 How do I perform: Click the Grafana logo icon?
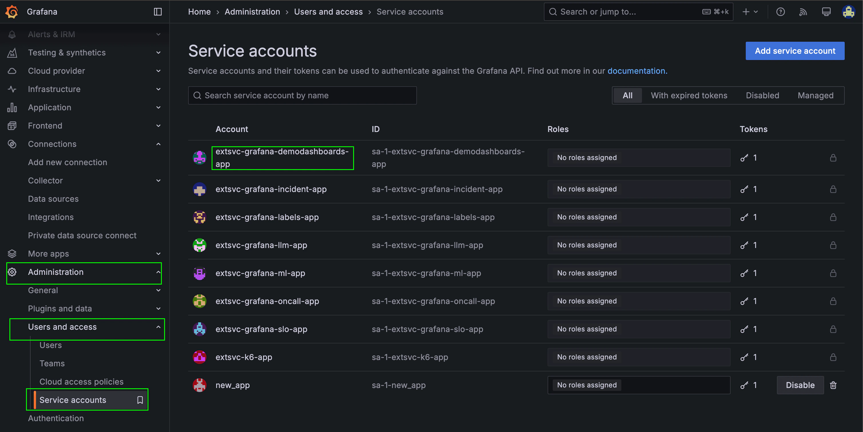click(12, 12)
